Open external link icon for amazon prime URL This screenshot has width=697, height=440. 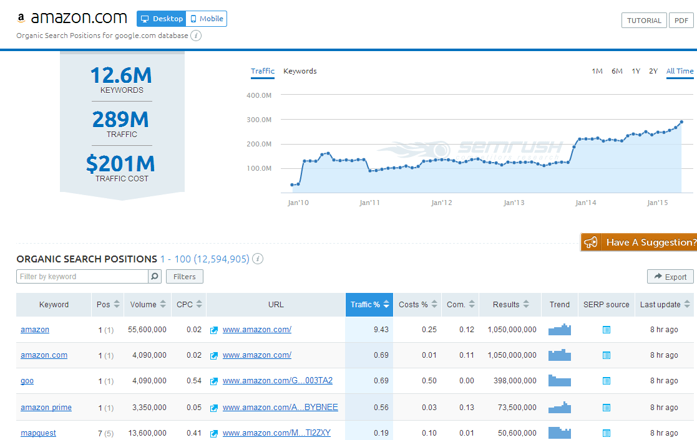point(214,408)
